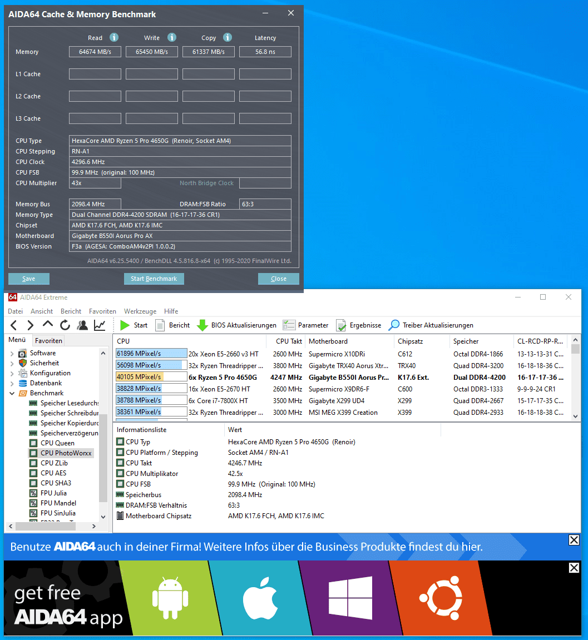588x640 pixels.
Task: Click the Android app icon
Action: tap(170, 598)
